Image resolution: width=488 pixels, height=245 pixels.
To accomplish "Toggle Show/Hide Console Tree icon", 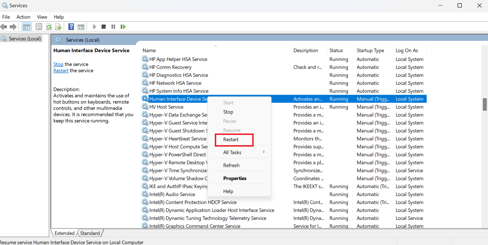I will [x=27, y=27].
